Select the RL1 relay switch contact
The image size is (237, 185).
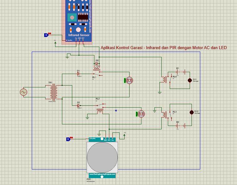point(98,74)
